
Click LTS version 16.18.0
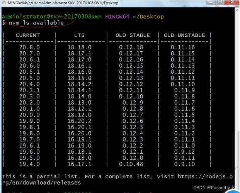(80, 158)
